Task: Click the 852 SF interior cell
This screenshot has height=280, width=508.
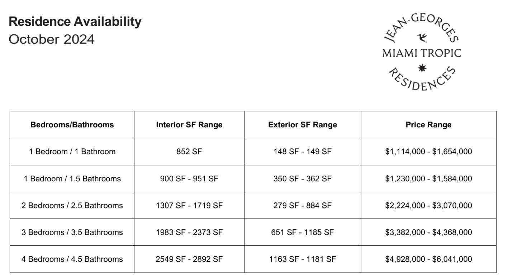Action: pyautogui.click(x=189, y=152)
